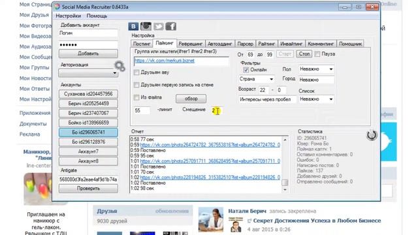Select account Берич id205254459
The height and width of the screenshot is (235, 418).
(x=88, y=104)
